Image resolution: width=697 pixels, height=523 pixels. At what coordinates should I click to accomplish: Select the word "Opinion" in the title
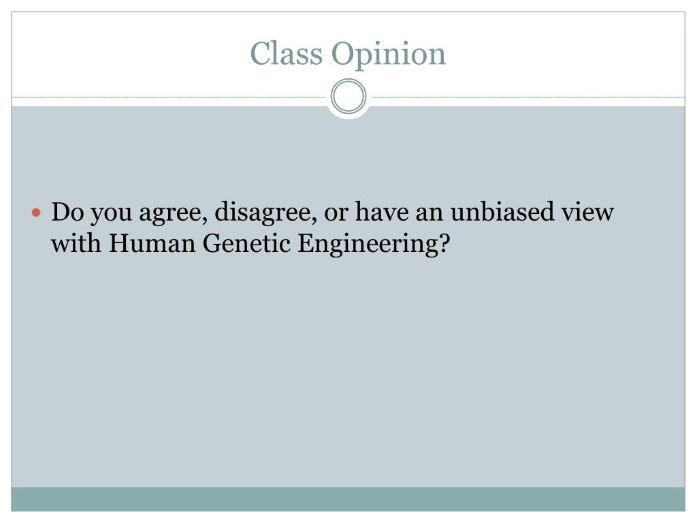coord(389,56)
